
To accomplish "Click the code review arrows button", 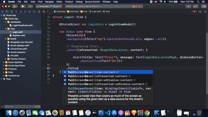I will click(196, 6).
